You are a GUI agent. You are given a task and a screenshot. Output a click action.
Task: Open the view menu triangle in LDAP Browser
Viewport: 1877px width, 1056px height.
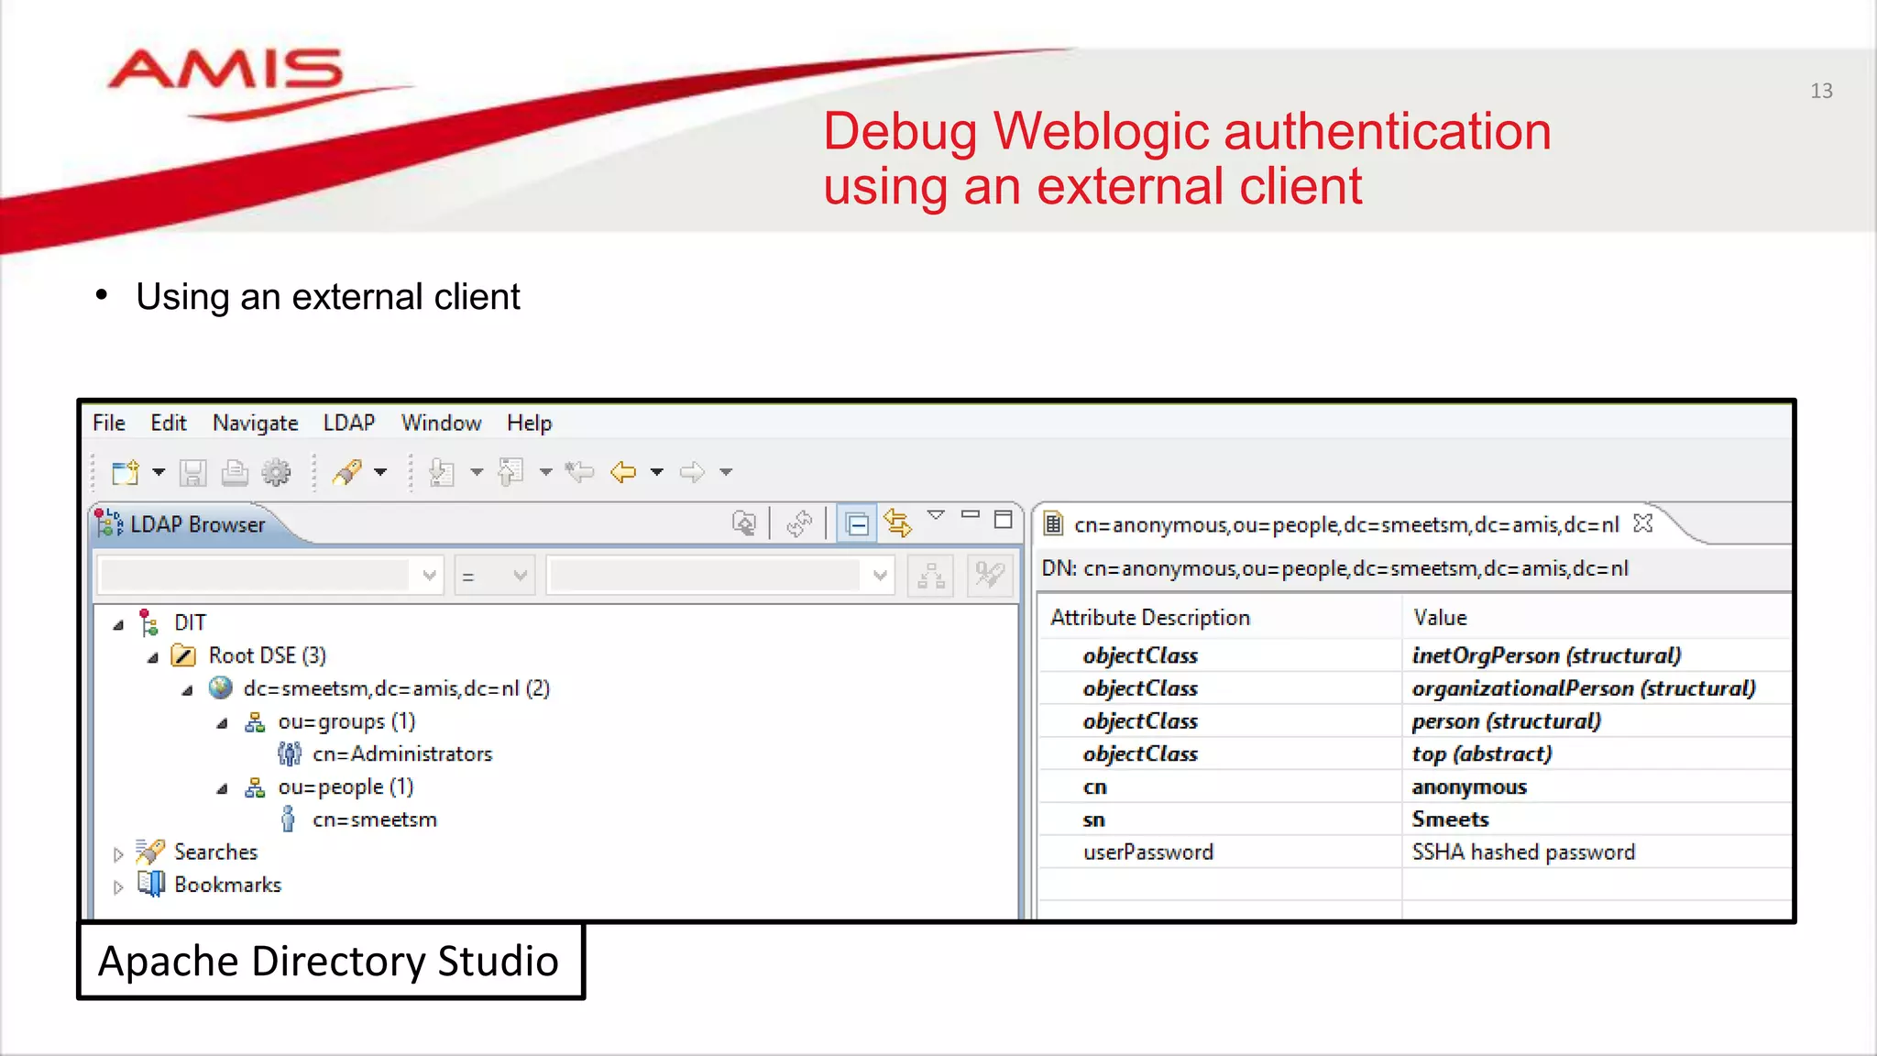click(936, 516)
